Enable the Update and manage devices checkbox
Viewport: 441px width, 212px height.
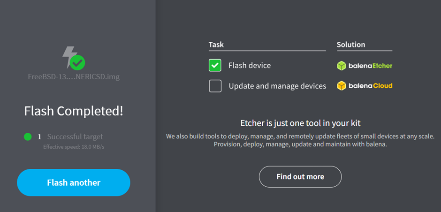pos(215,86)
